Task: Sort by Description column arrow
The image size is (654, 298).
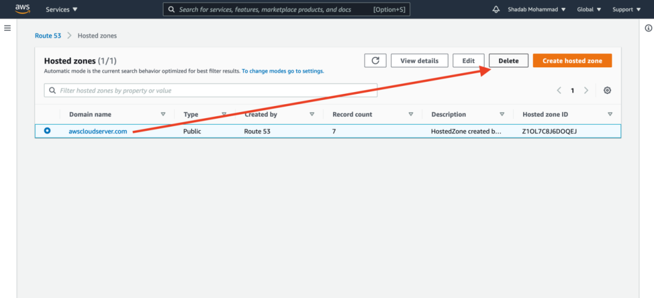Action: [502, 114]
